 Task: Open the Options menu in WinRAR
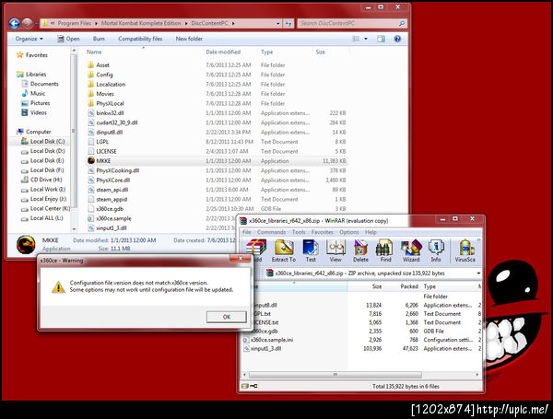click(348, 232)
